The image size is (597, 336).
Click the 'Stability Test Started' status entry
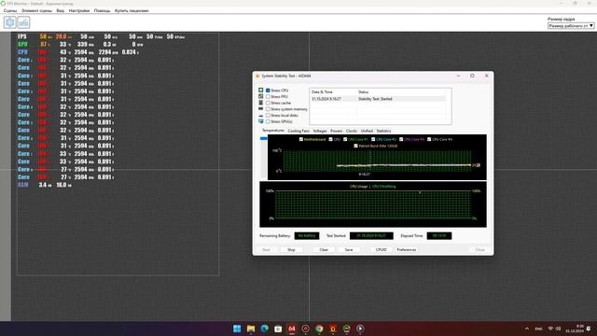(375, 99)
